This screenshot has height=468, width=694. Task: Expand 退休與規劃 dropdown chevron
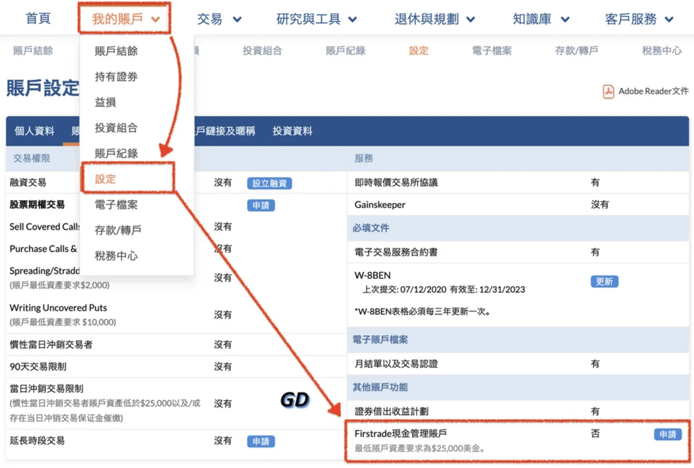471,20
